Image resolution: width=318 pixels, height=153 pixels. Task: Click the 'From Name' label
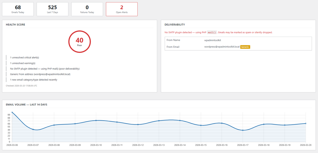point(173,40)
